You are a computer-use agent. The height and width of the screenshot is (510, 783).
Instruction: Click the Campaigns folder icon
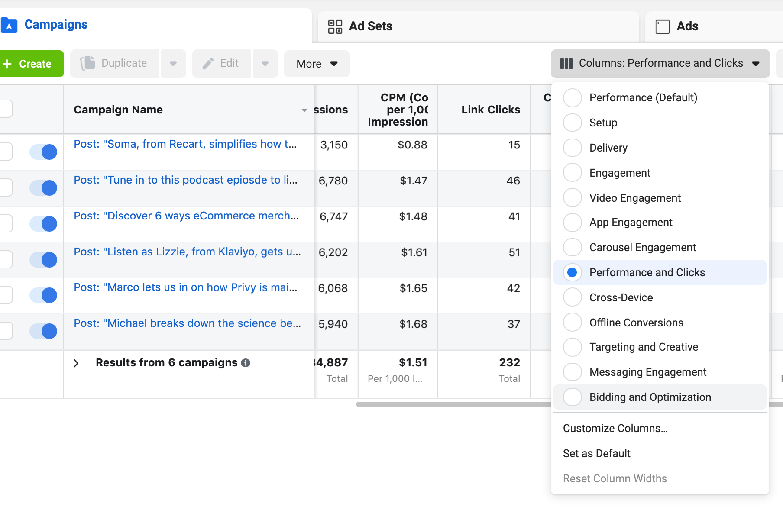point(9,25)
